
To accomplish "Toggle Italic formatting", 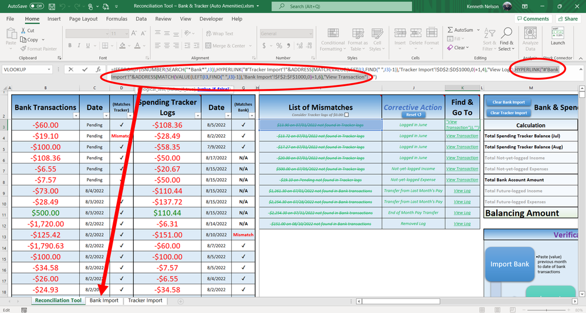I will click(79, 46).
